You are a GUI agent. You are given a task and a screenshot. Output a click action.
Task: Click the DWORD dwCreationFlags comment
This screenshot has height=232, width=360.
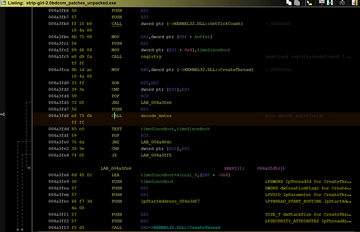click(x=308, y=188)
